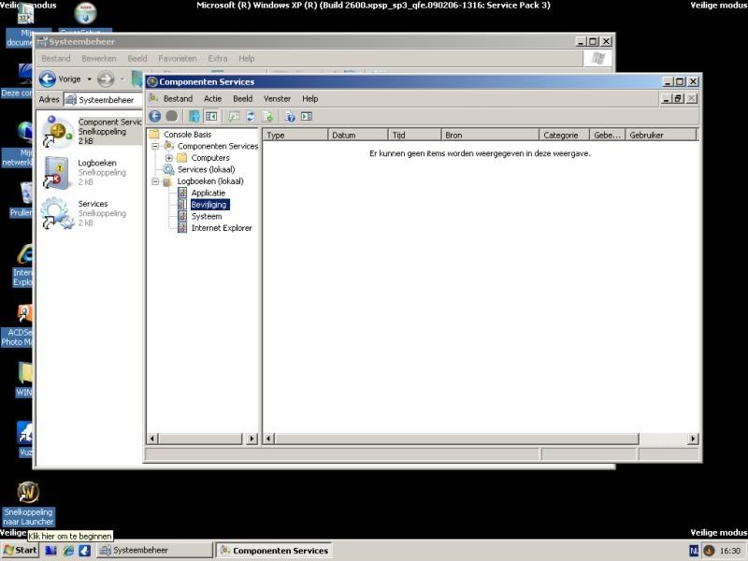Viewport: 748px width, 561px height.
Task: Click the greyed Forward circle in Componenten Services toolbar
Action: tap(172, 116)
